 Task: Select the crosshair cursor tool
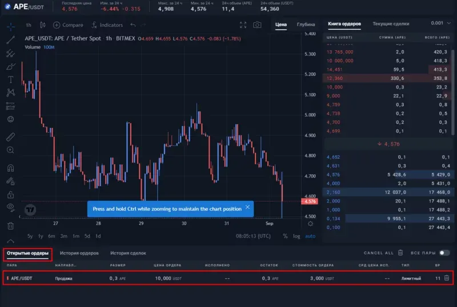pos(10,27)
